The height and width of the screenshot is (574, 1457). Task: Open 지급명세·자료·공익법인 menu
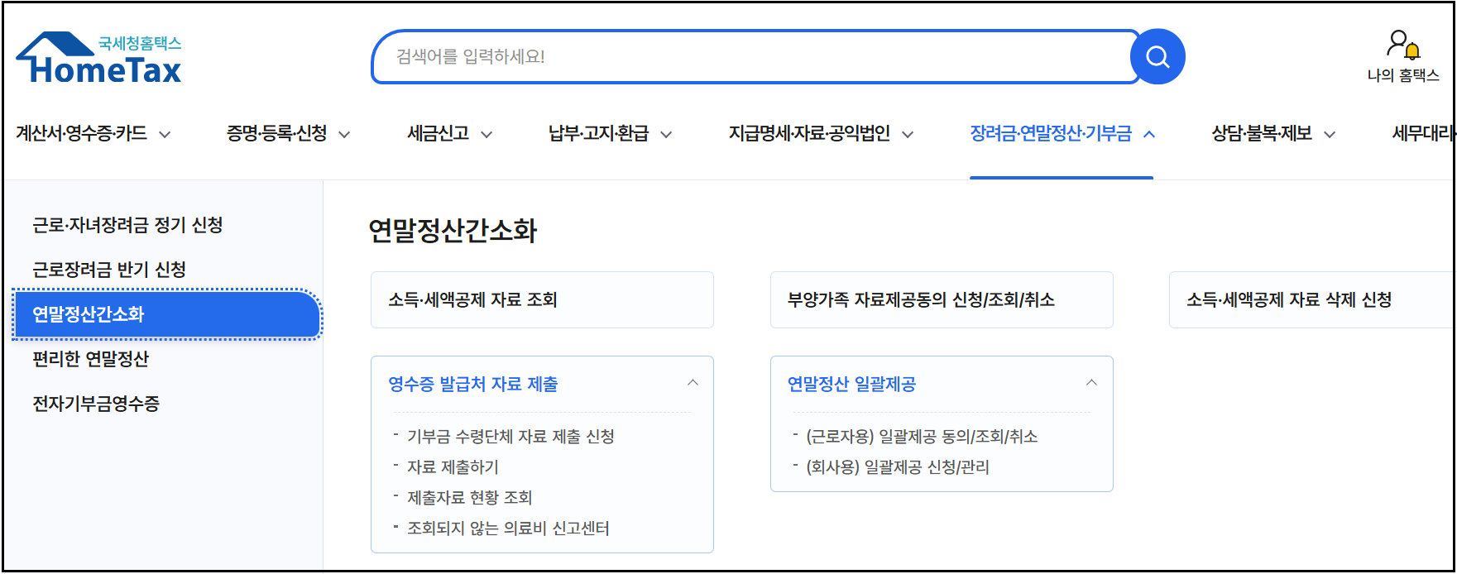[x=809, y=133]
